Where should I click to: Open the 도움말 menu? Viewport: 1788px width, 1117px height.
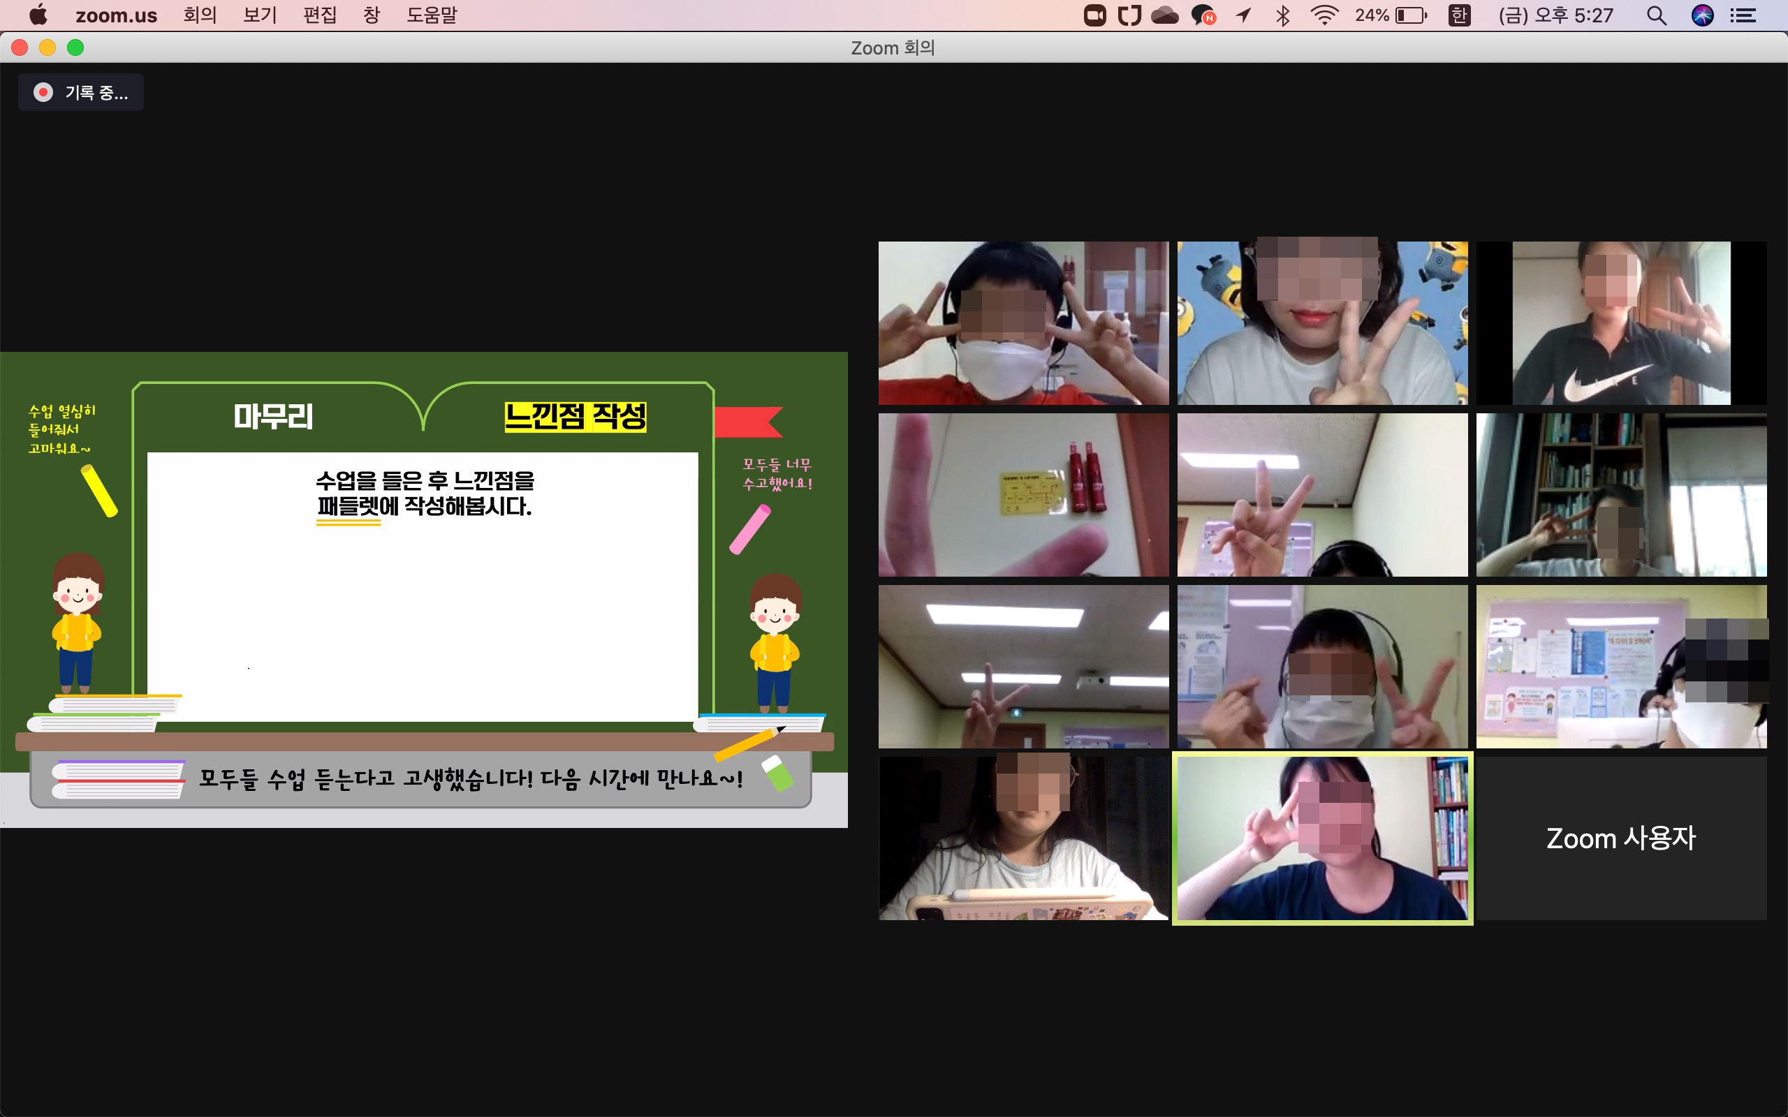click(x=432, y=15)
